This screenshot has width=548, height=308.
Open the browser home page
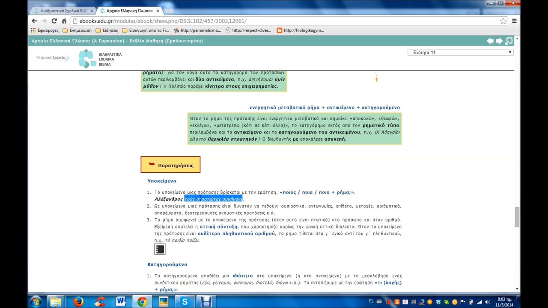64,21
